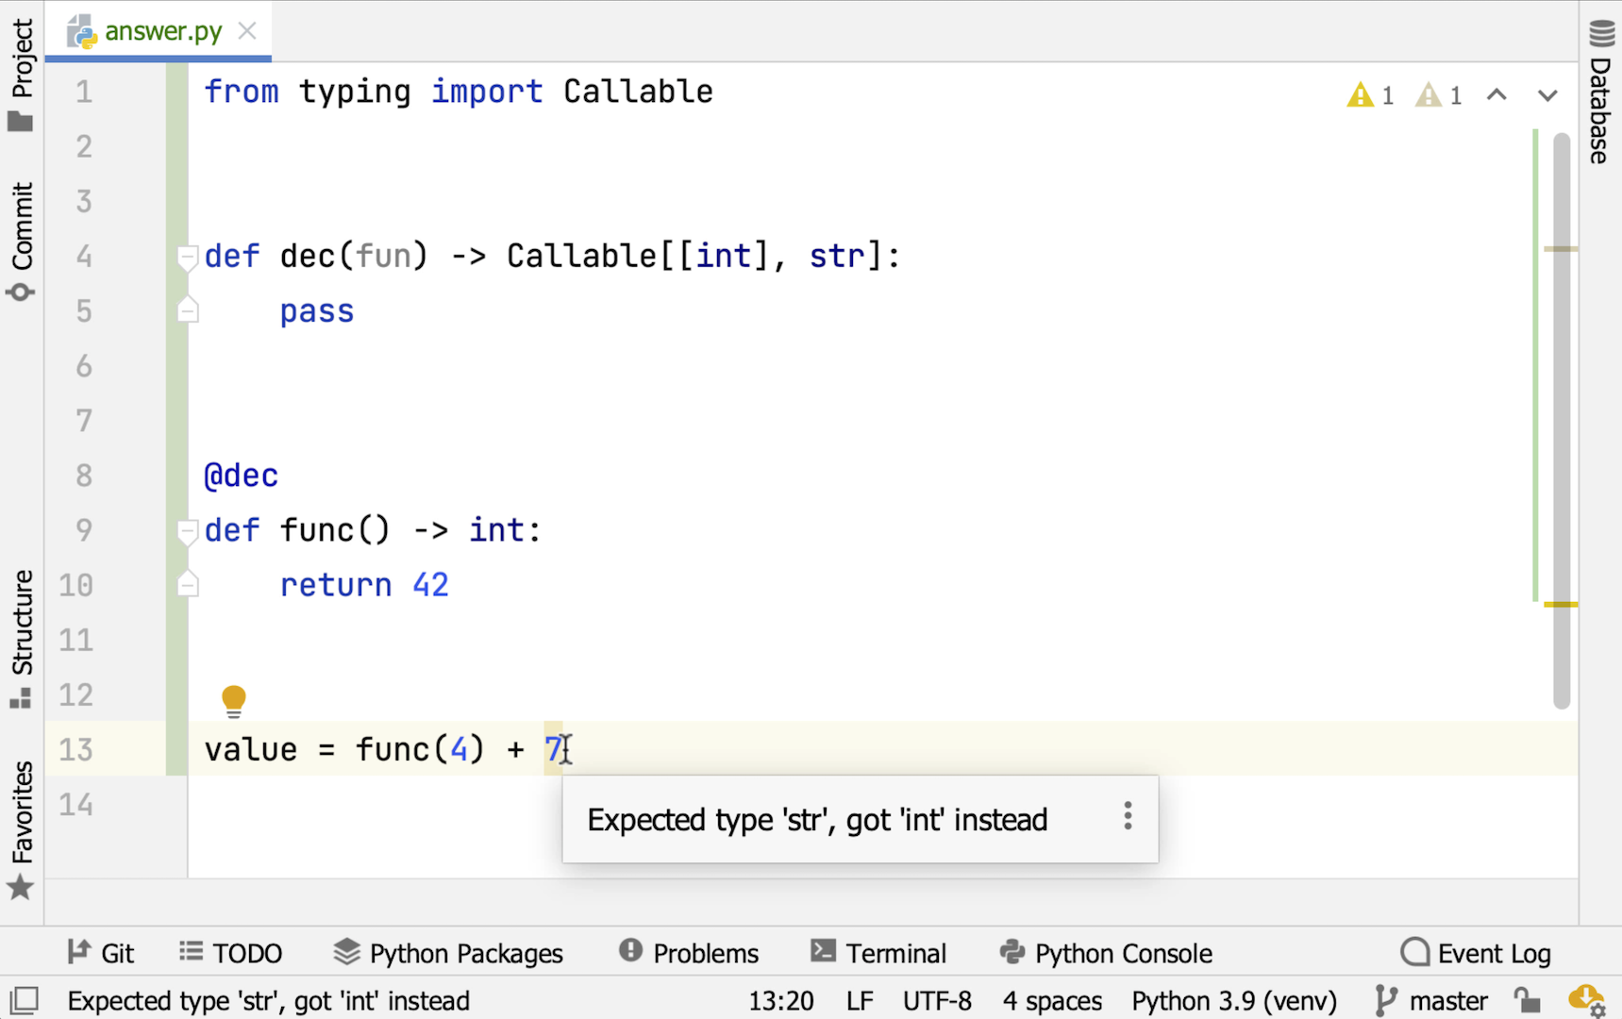The image size is (1622, 1019).
Task: Open the Commit tool window
Action: [x=21, y=240]
